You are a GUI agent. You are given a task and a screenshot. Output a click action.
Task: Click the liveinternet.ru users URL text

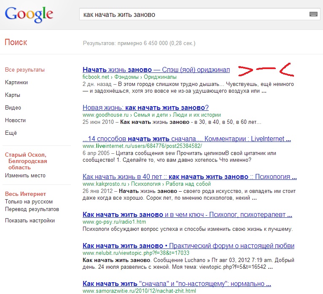(x=142, y=146)
